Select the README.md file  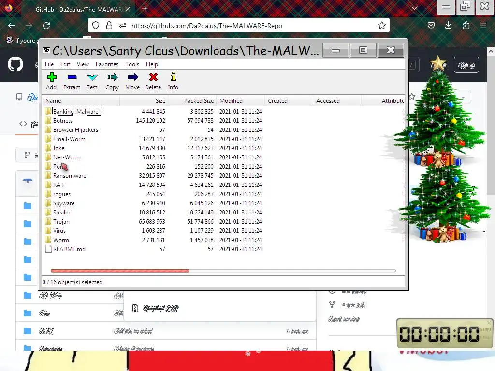tap(69, 249)
